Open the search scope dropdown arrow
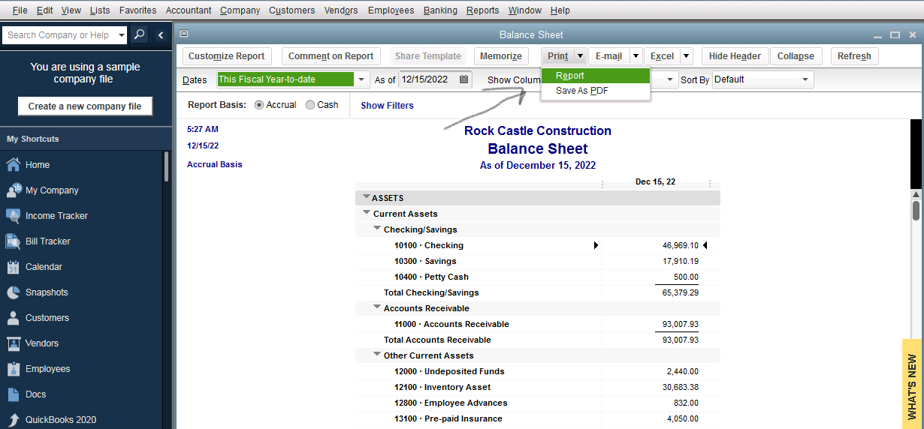 pos(122,34)
